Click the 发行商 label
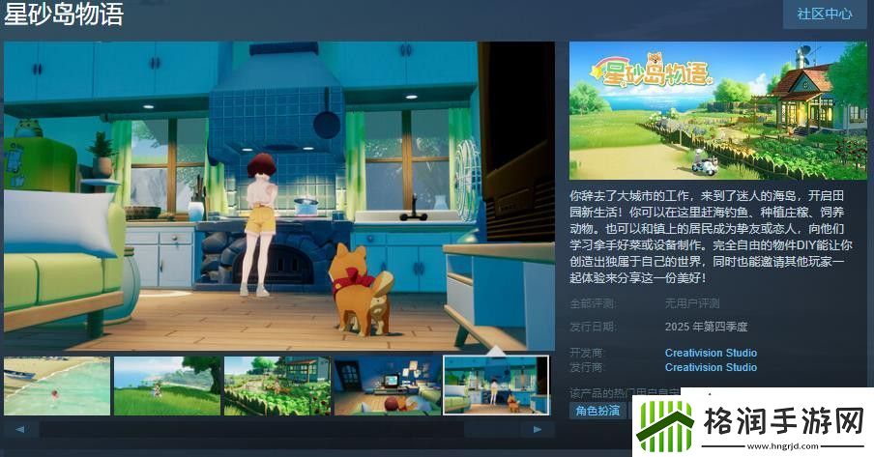 point(587,367)
